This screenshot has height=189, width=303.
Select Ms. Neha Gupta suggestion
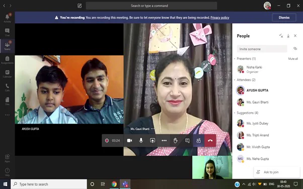coord(267,159)
